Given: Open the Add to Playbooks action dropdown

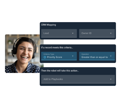Looking at the screenshot, I should pos(78,79).
